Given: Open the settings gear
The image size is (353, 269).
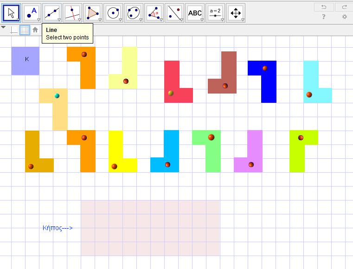Looking at the screenshot, I should click(x=345, y=17).
